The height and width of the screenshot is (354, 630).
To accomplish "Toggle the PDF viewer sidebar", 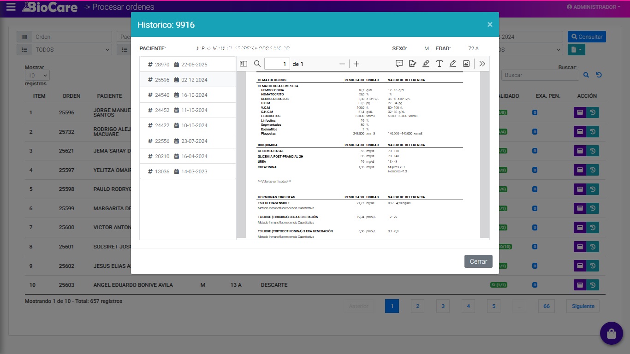I will [244, 64].
